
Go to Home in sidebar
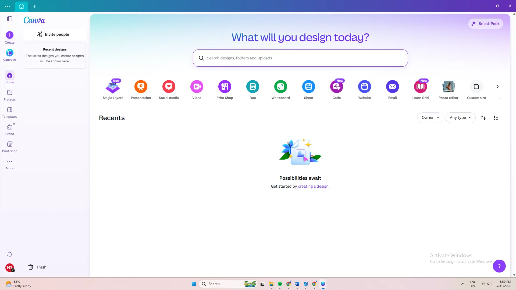coord(10,78)
